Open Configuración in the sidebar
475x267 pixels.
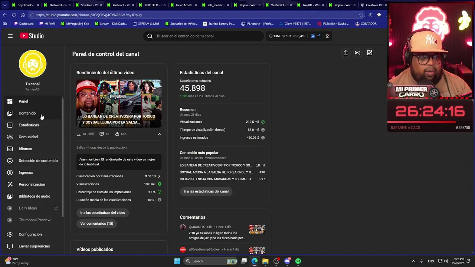33,234
